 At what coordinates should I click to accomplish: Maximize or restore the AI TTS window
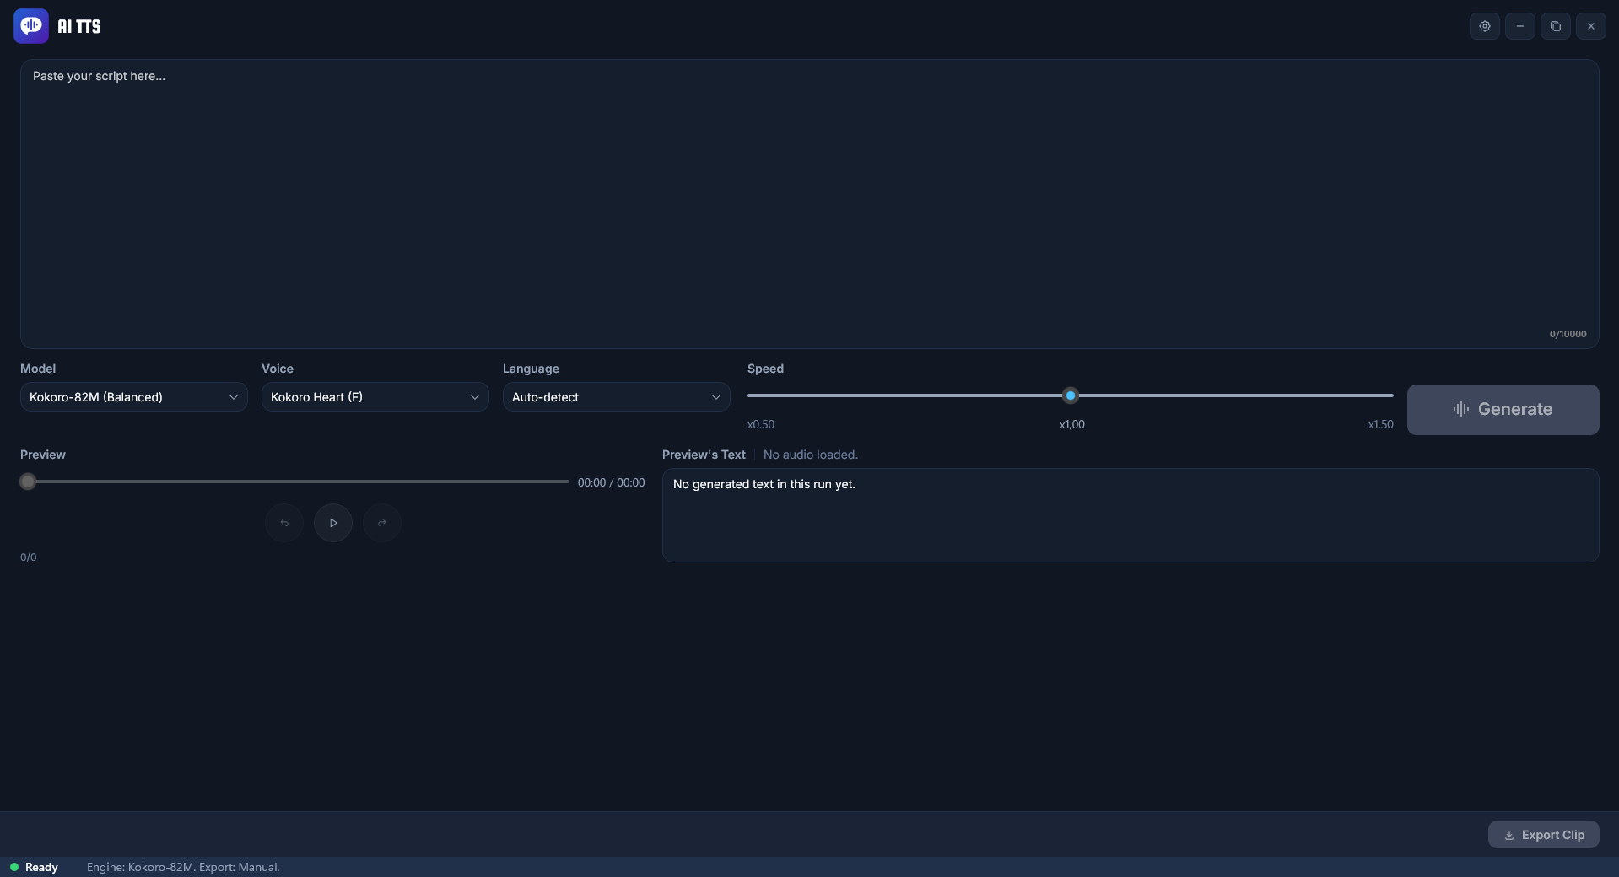[x=1556, y=26]
